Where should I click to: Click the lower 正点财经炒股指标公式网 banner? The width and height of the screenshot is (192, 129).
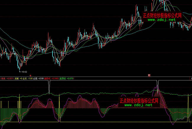point(139,101)
